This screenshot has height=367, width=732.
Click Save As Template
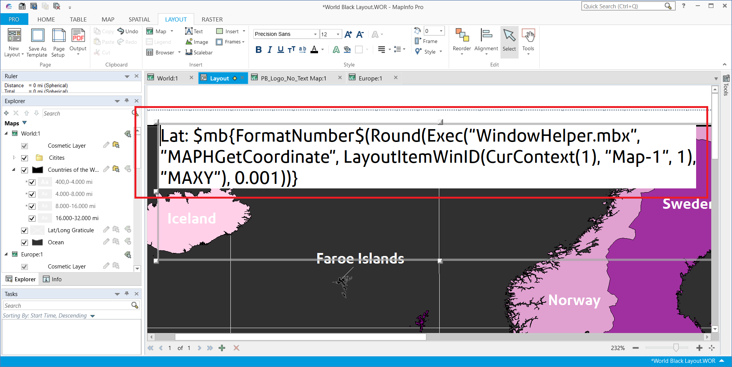pyautogui.click(x=37, y=42)
